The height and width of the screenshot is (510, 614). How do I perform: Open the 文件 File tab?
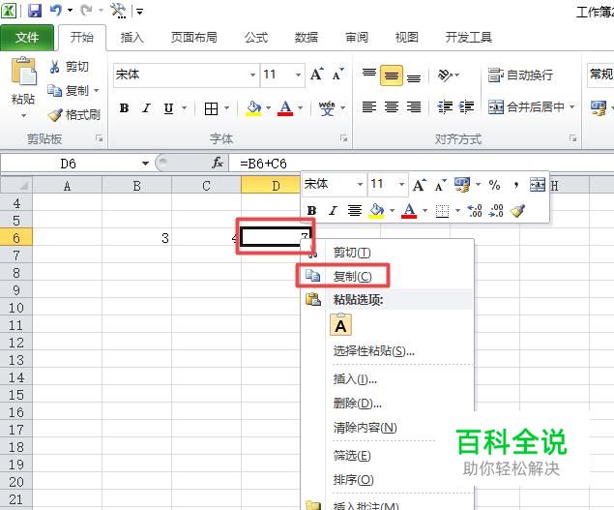[27, 38]
